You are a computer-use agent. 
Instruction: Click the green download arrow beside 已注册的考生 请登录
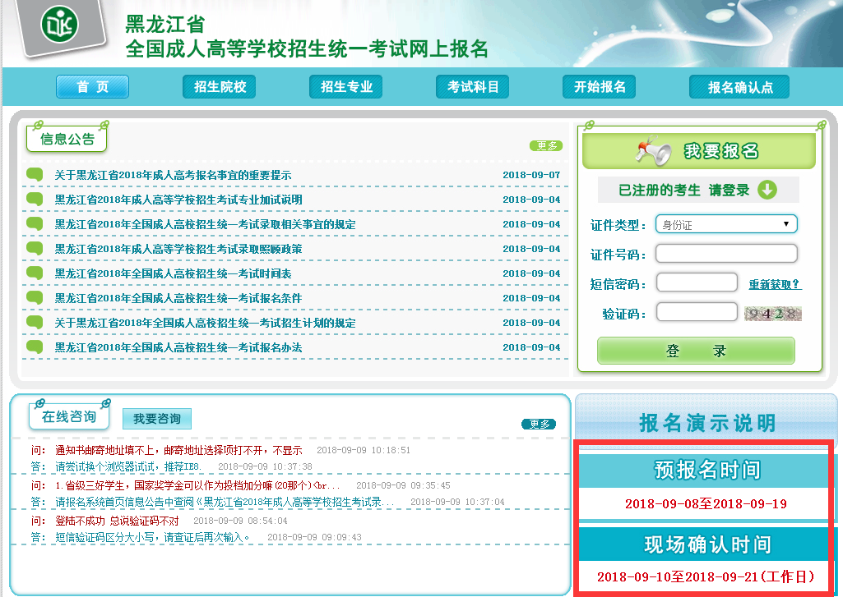pos(768,191)
